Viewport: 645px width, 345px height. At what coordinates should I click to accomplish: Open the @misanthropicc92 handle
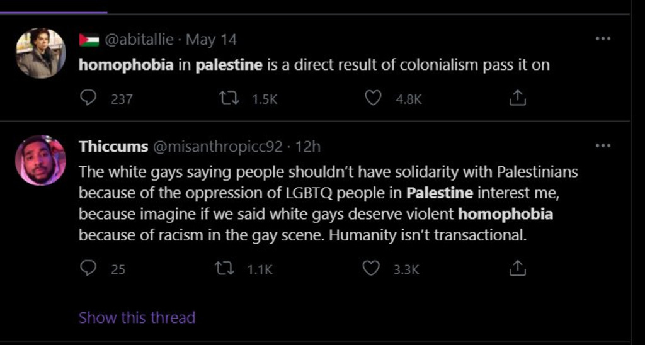217,147
